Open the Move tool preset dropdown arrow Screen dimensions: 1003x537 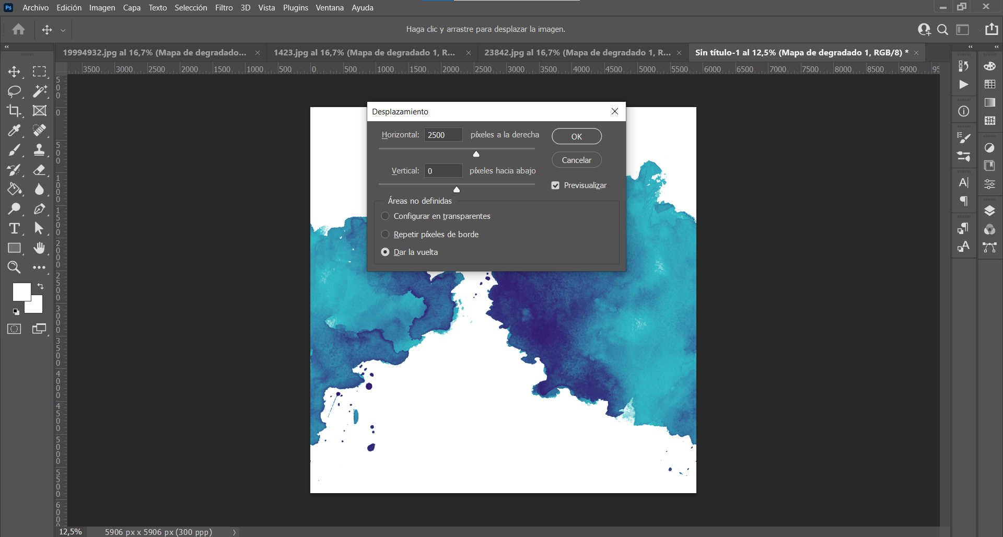click(x=63, y=30)
